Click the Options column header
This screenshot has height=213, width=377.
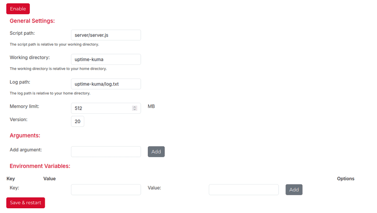click(x=345, y=179)
